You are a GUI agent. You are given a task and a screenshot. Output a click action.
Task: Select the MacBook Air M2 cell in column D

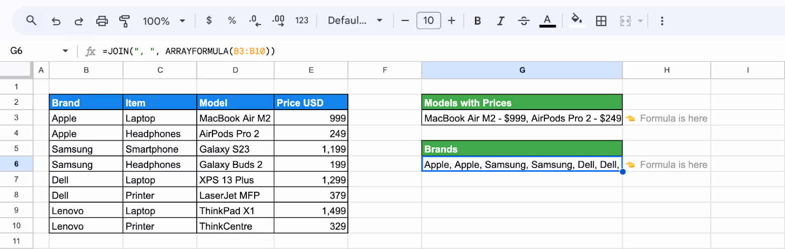(235, 118)
